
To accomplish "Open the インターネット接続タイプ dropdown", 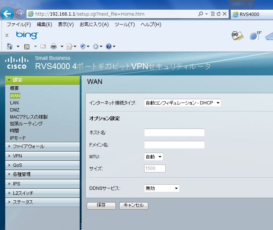I will click(182, 103).
